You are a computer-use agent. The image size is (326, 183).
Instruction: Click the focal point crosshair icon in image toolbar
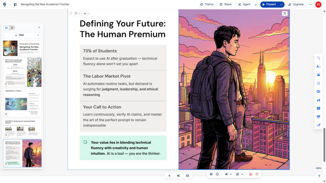217,174
